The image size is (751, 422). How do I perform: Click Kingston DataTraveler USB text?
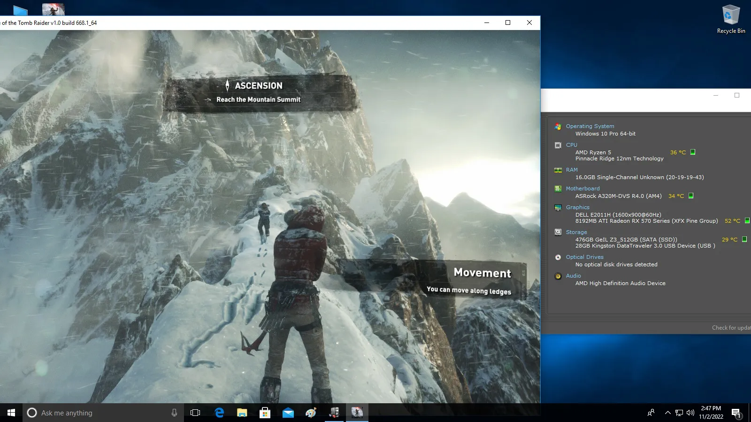click(x=645, y=246)
